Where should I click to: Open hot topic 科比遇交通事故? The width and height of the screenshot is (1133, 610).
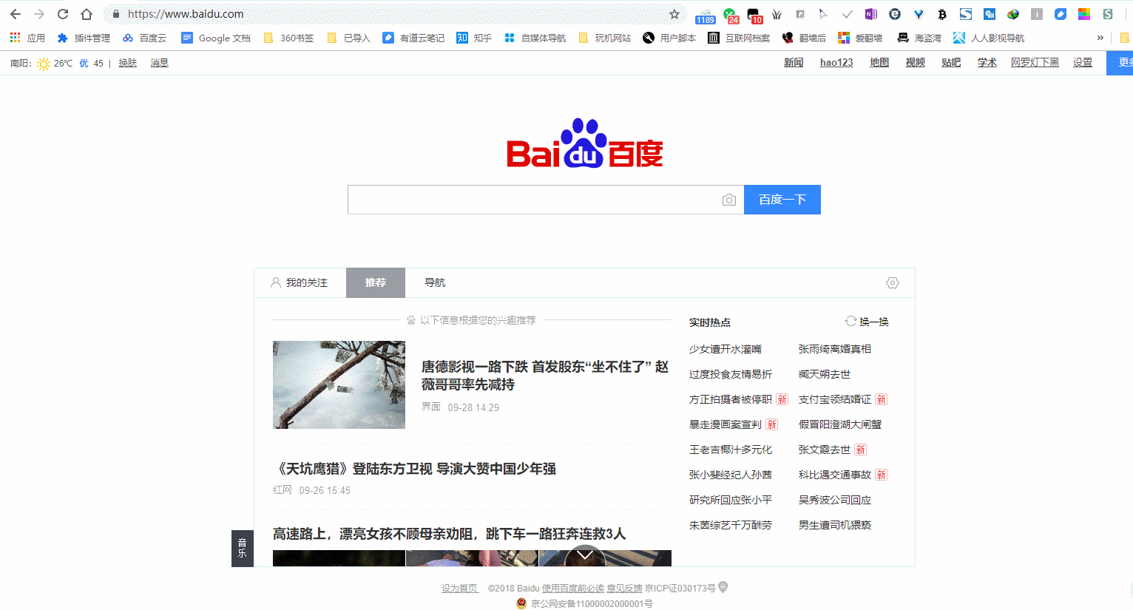pyautogui.click(x=835, y=475)
